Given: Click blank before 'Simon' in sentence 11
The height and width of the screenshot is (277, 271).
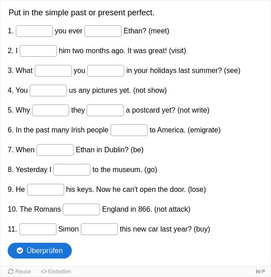Looking at the screenshot, I should [38, 229].
